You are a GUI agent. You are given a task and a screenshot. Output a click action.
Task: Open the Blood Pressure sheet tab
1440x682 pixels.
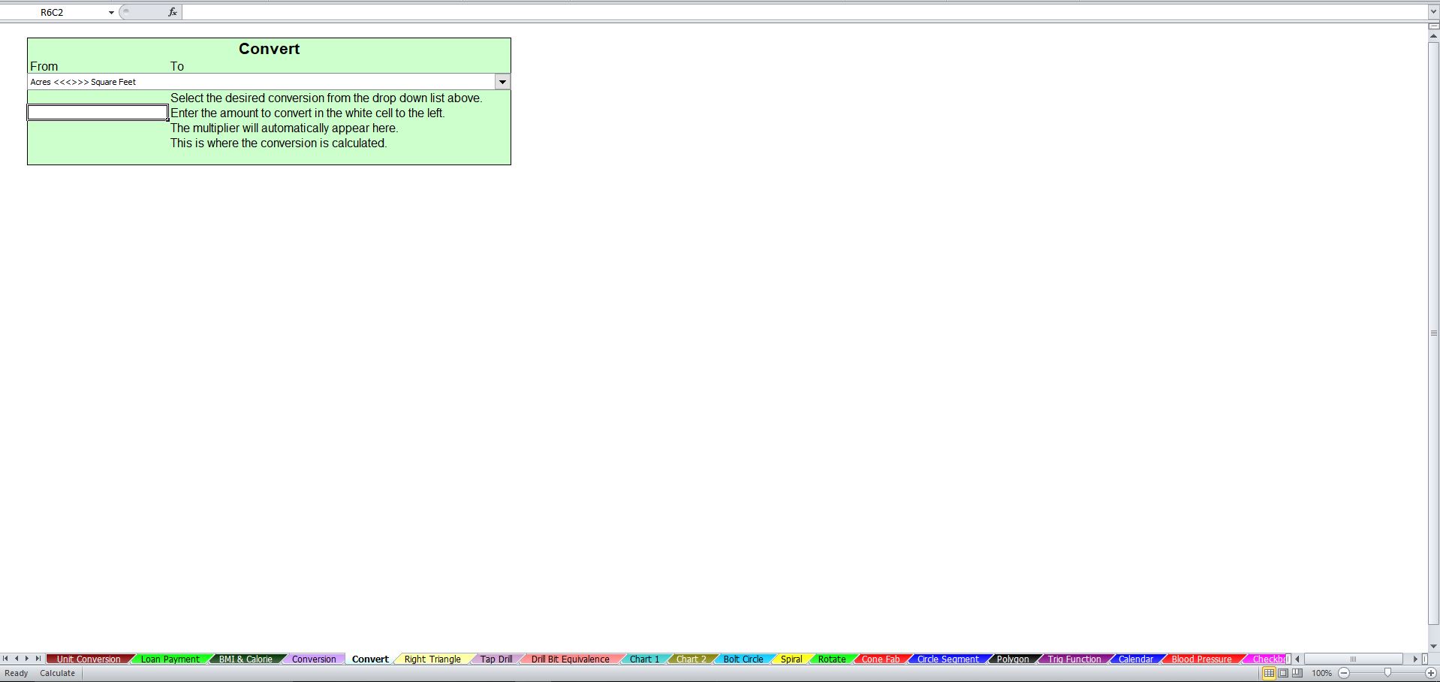[1201, 659]
